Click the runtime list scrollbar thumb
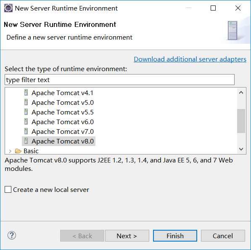Image resolution: width=251 pixels, height=250 pixels. (x=241, y=121)
